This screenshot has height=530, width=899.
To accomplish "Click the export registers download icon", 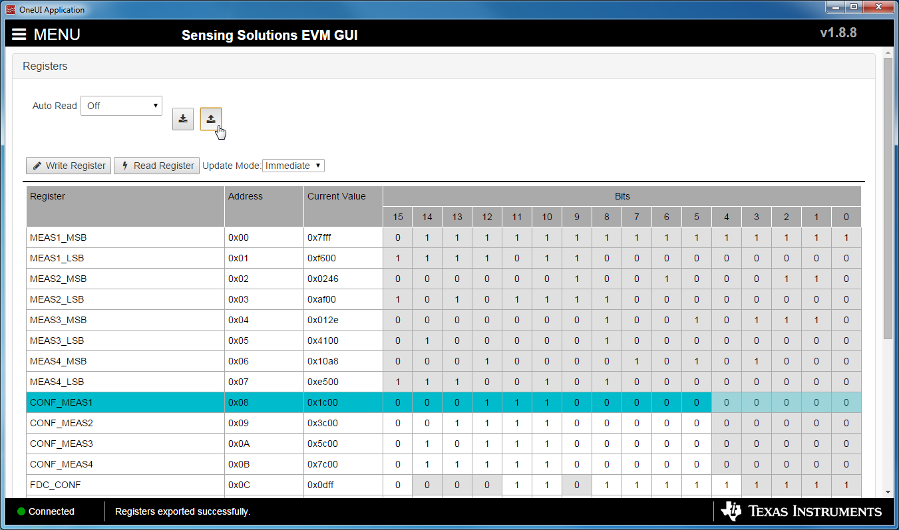I will [x=183, y=119].
